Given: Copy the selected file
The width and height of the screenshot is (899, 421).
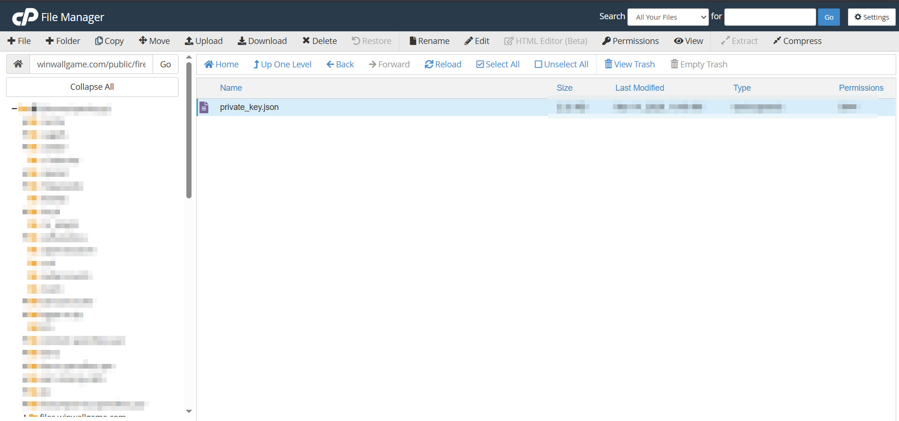Looking at the screenshot, I should [x=109, y=41].
